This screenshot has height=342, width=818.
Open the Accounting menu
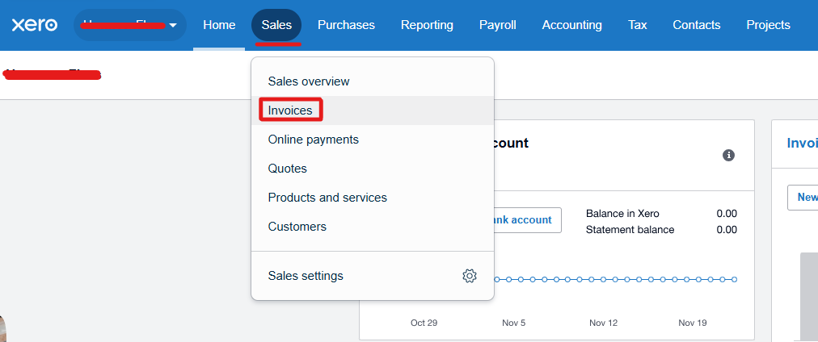[x=571, y=25]
